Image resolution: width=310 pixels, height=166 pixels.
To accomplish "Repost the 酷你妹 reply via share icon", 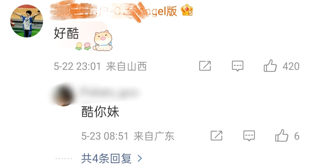I will [x=216, y=136].
